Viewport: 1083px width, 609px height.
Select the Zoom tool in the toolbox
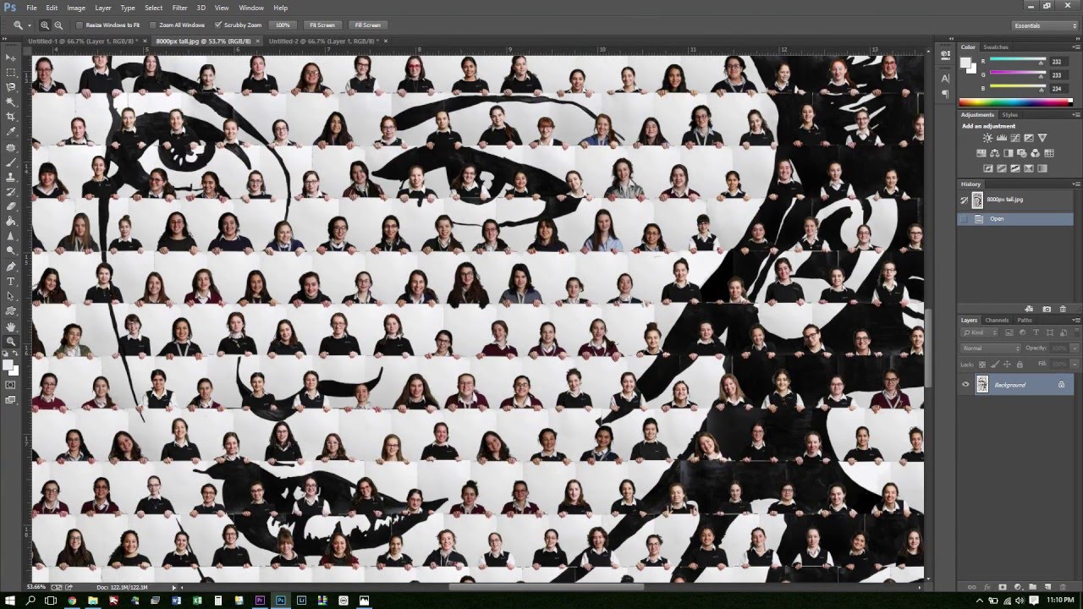point(11,342)
